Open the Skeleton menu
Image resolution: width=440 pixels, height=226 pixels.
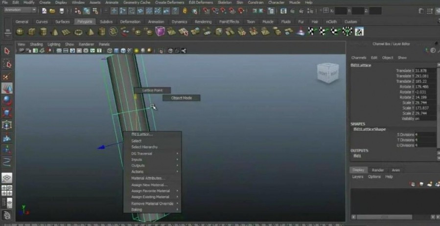[x=225, y=2]
